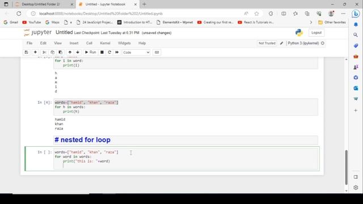Open the Widgets menu
The image size is (363, 204).
pyautogui.click(x=124, y=43)
